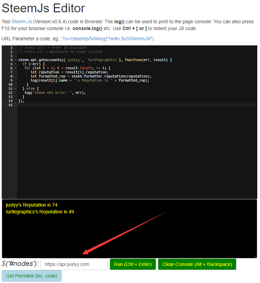
Task: Open the Steem-Js link
Action: [22, 22]
